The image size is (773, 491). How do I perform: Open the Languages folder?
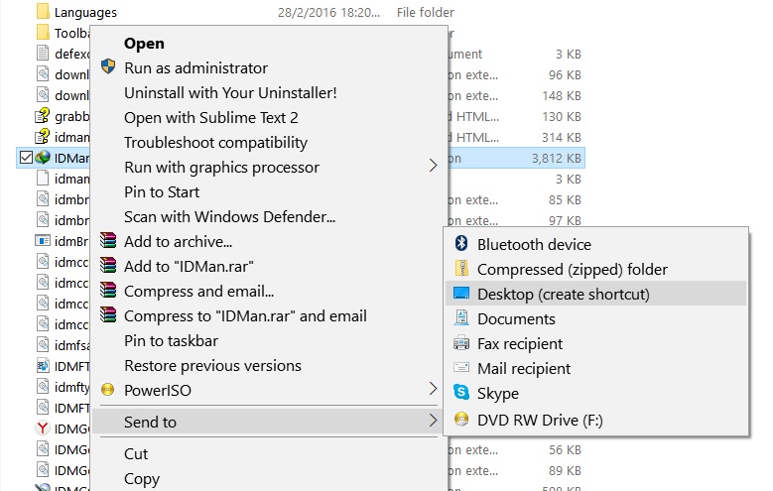(x=85, y=13)
